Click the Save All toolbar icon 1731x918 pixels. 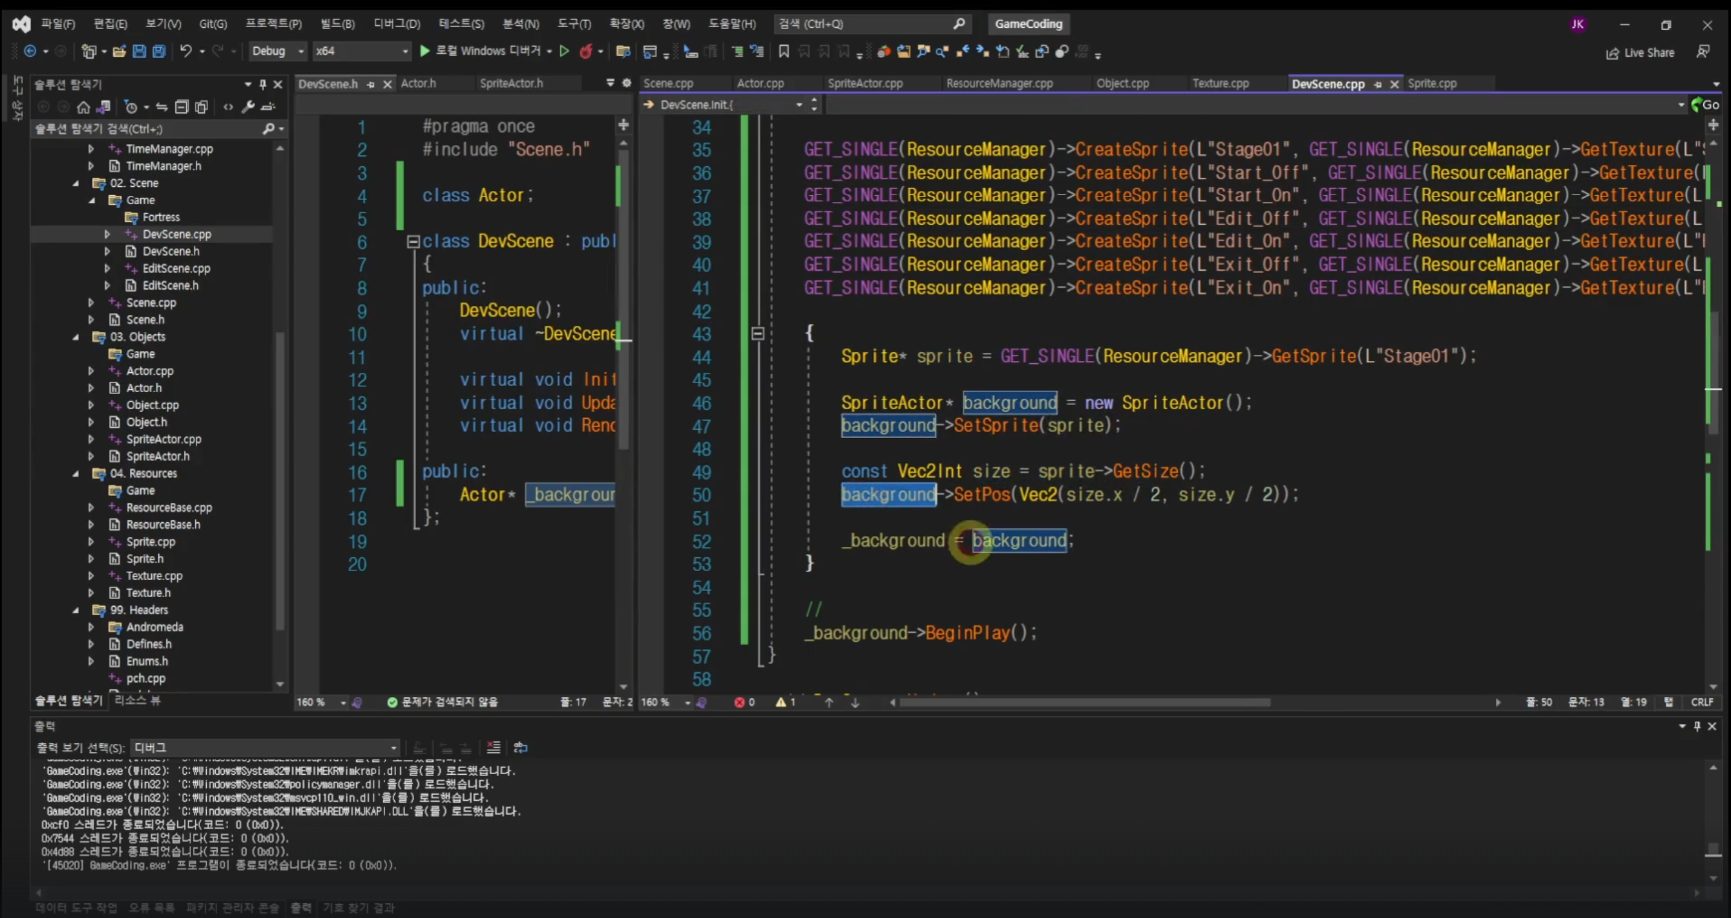[x=158, y=51]
